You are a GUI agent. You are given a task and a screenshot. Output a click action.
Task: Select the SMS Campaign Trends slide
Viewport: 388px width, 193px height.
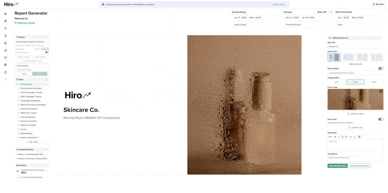(31, 96)
